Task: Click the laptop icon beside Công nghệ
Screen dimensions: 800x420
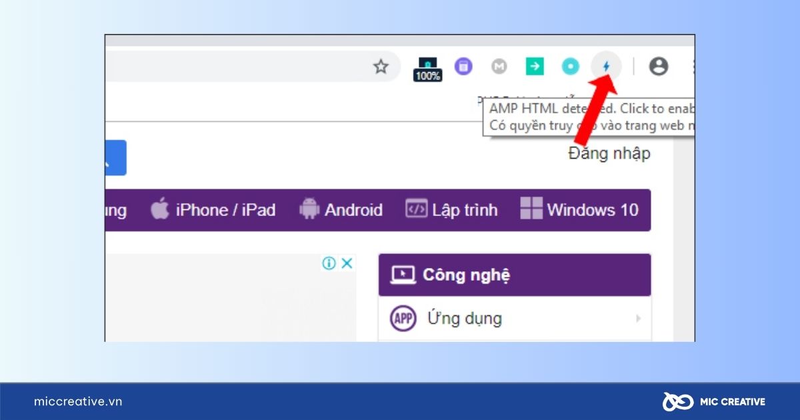Action: (403, 275)
